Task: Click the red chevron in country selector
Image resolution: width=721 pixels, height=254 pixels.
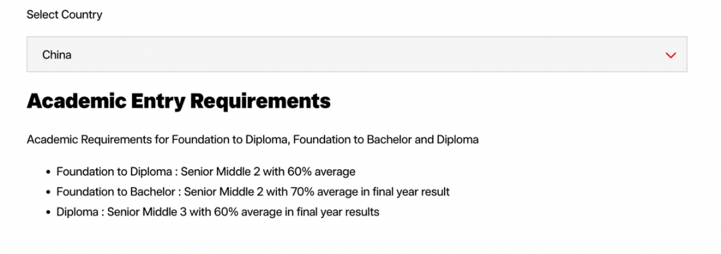Action: click(x=671, y=55)
